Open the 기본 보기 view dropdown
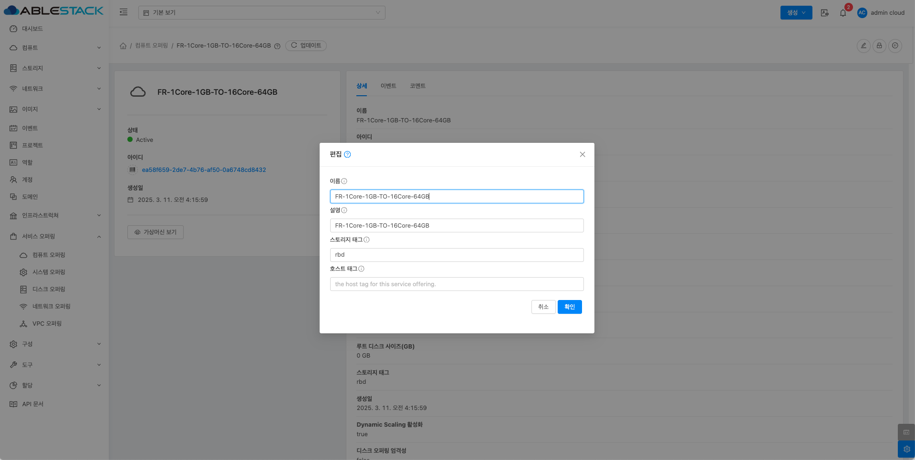This screenshot has height=460, width=915. click(x=261, y=12)
